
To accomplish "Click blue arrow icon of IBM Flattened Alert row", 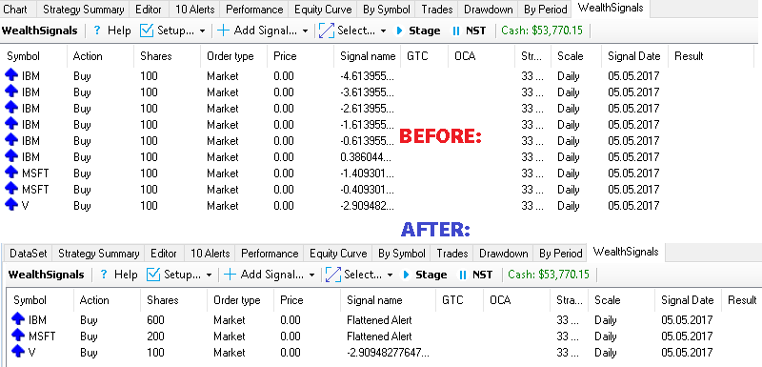I will point(18,319).
